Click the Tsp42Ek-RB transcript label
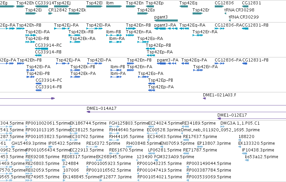The width and height of the screenshot is (286, 182). click(81, 32)
